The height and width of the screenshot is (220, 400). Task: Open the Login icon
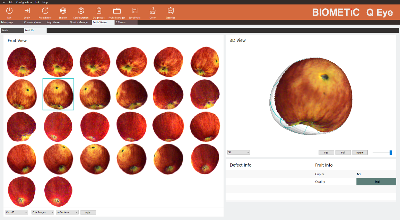(x=27, y=11)
